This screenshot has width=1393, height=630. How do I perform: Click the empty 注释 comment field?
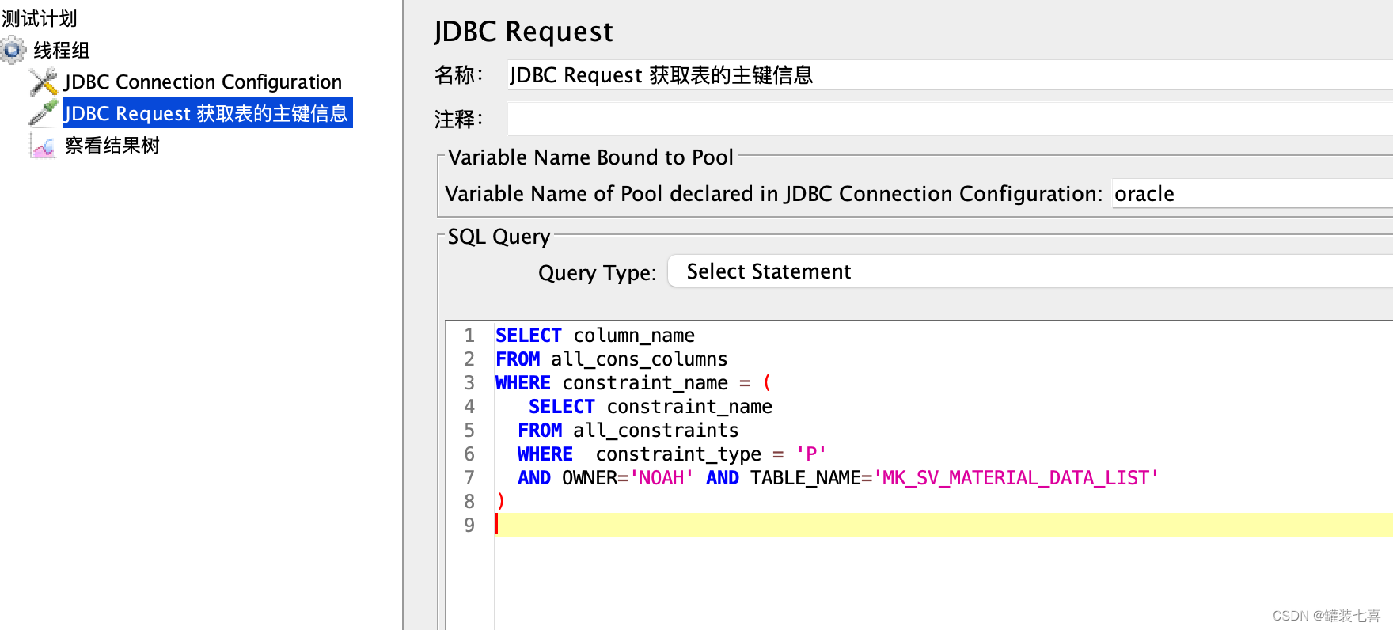pos(950,120)
